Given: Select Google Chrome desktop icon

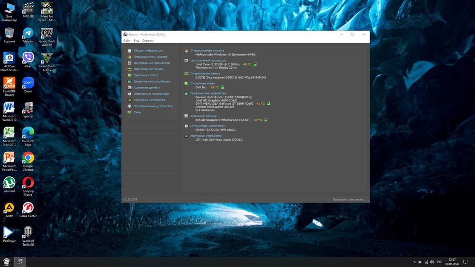Looking at the screenshot, I should click(28, 161).
